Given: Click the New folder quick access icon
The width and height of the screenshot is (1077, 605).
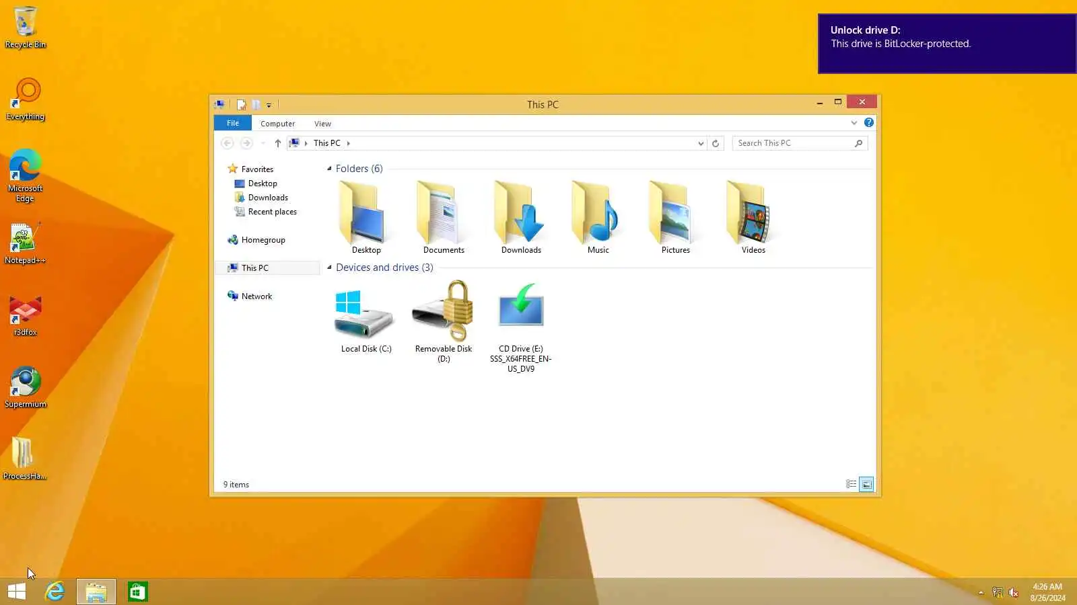Looking at the screenshot, I should (256, 105).
